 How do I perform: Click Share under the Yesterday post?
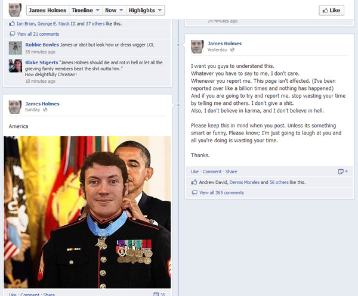point(232,172)
